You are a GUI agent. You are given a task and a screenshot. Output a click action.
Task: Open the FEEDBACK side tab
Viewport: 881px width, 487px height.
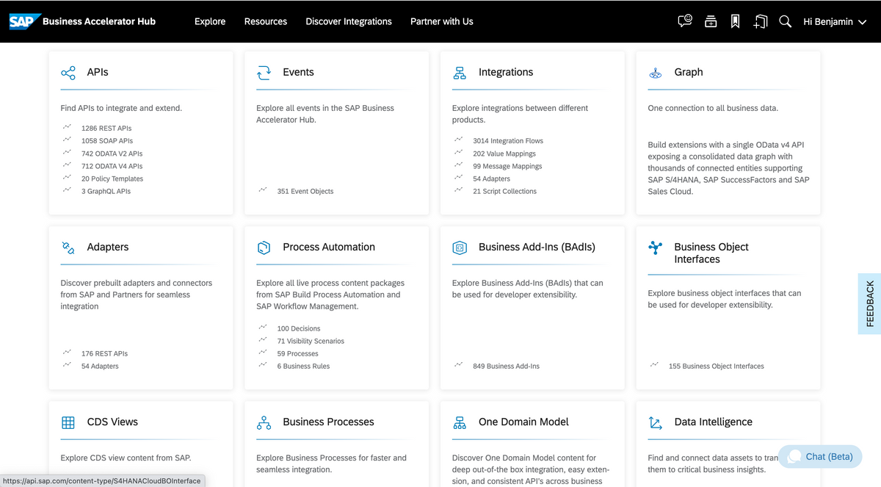870,303
